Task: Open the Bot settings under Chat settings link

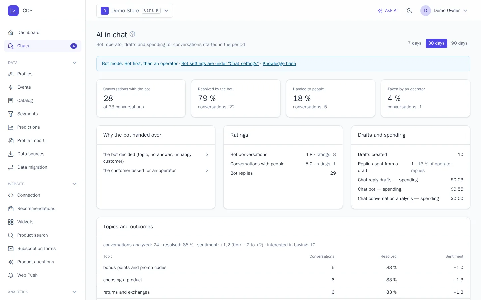Action: 220,64
